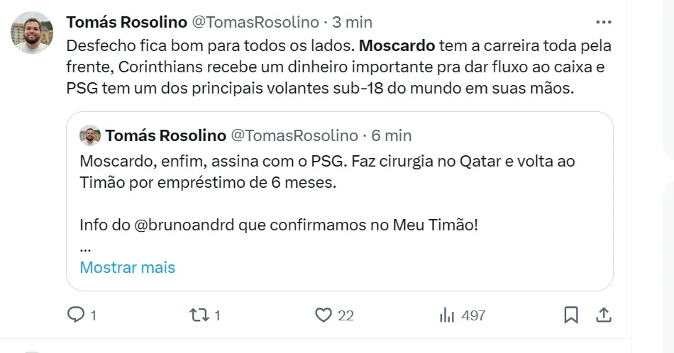
Task: Click the share upload arrow icon
Action: click(603, 315)
